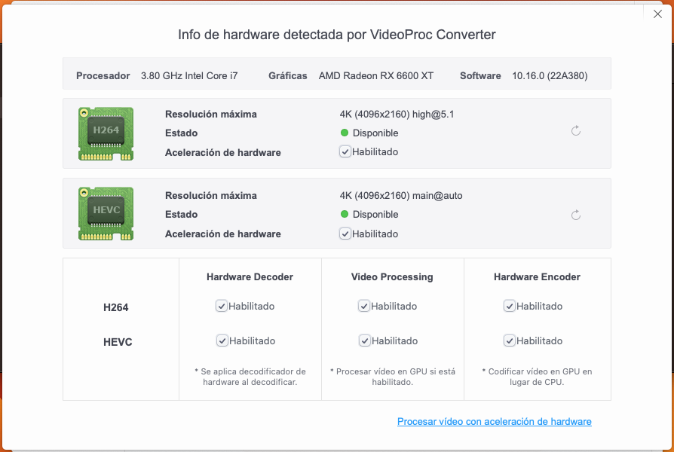The width and height of the screenshot is (674, 452).
Task: Click '4K (4096x2160) main@auto' text
Action: [401, 196]
